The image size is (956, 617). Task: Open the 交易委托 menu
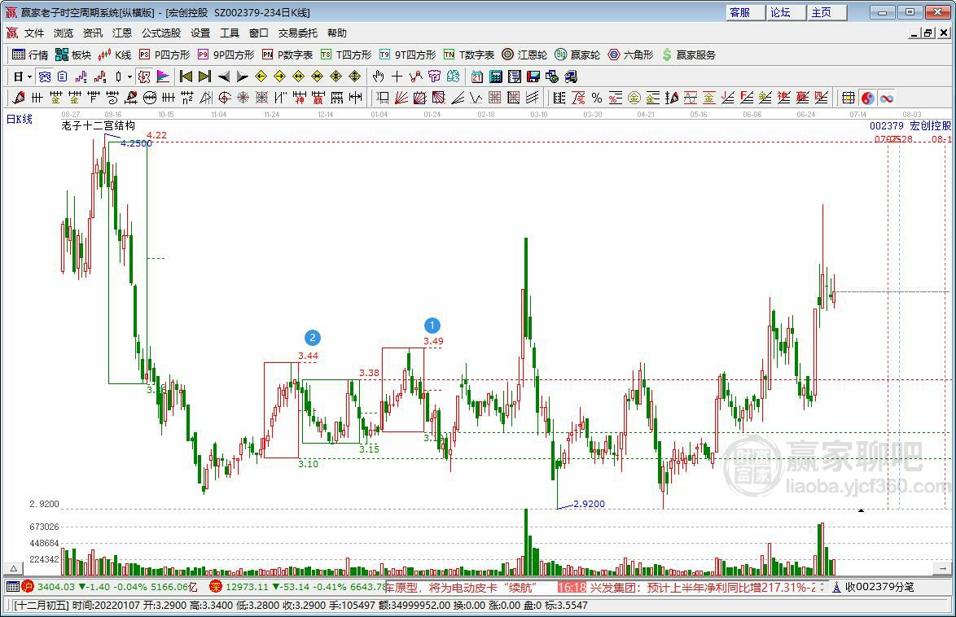(x=297, y=33)
